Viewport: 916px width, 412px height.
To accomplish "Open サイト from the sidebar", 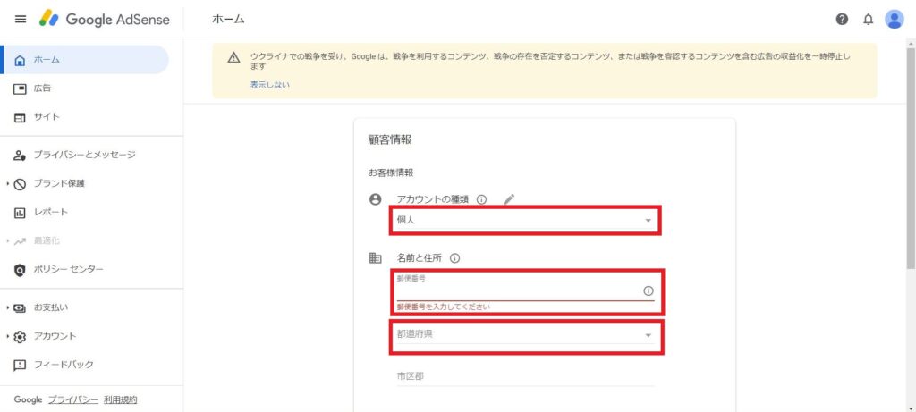I will click(47, 117).
